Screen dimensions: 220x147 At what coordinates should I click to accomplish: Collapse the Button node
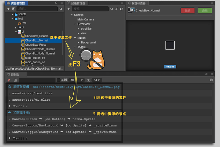(x=75, y=38)
